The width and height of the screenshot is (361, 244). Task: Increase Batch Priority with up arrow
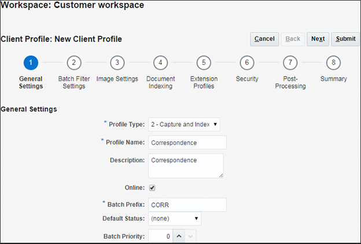pos(179,236)
